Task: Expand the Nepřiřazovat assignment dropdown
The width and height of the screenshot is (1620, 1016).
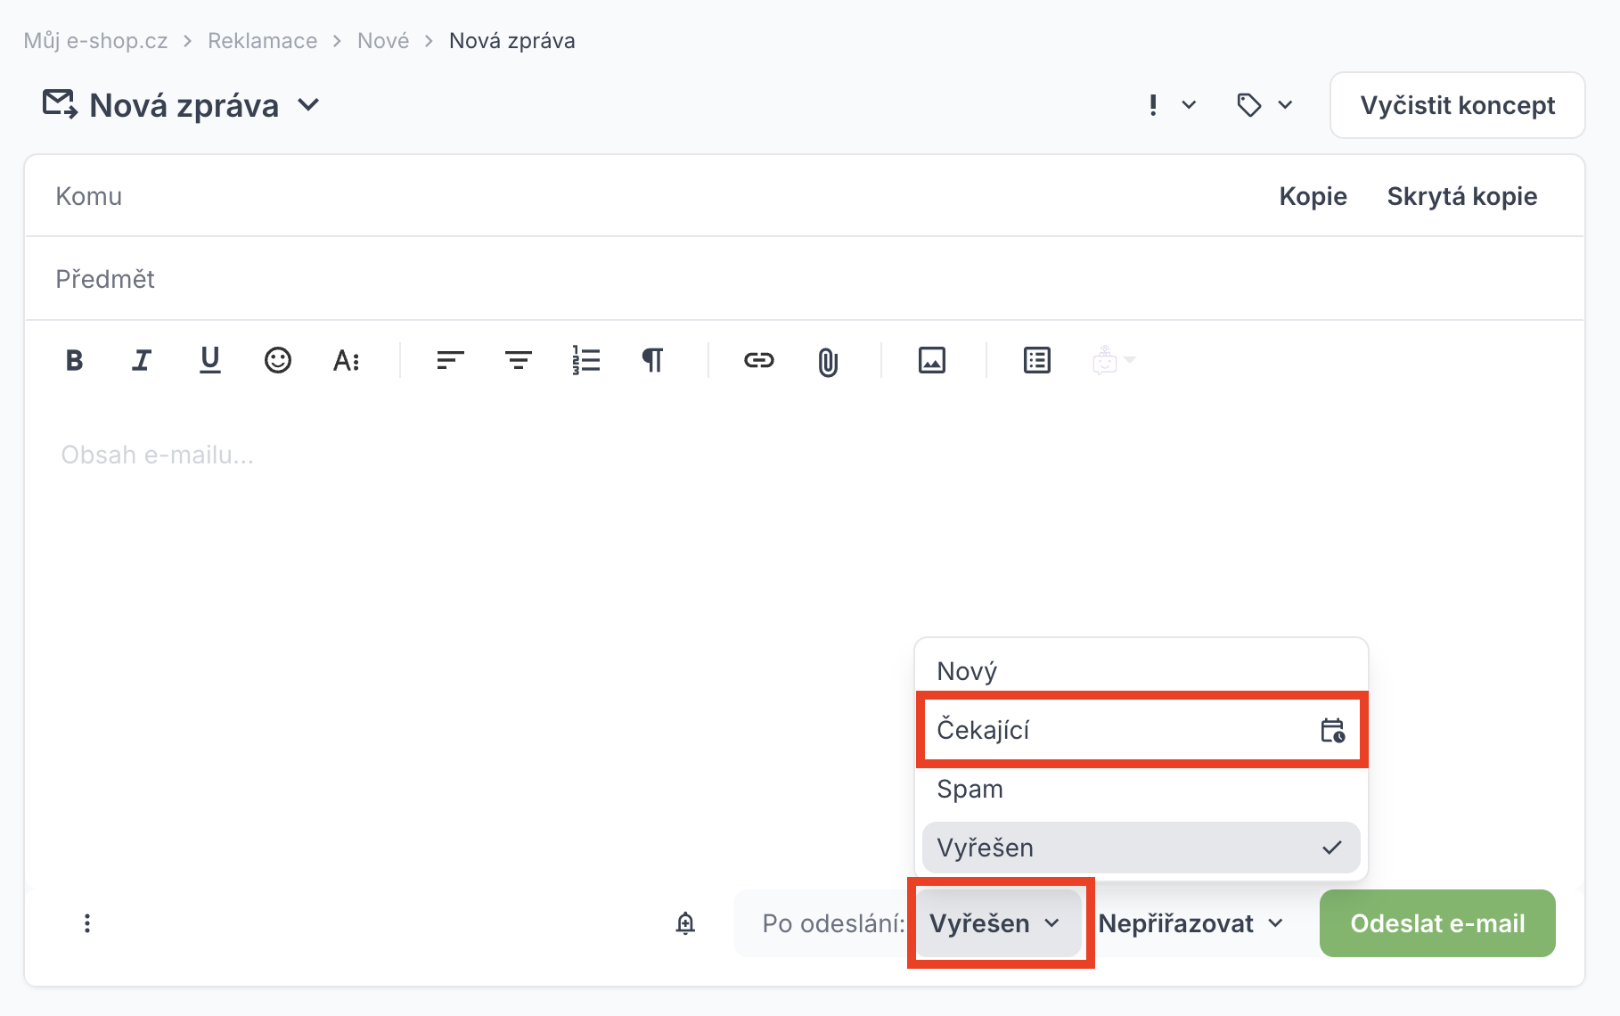Action: (1190, 923)
